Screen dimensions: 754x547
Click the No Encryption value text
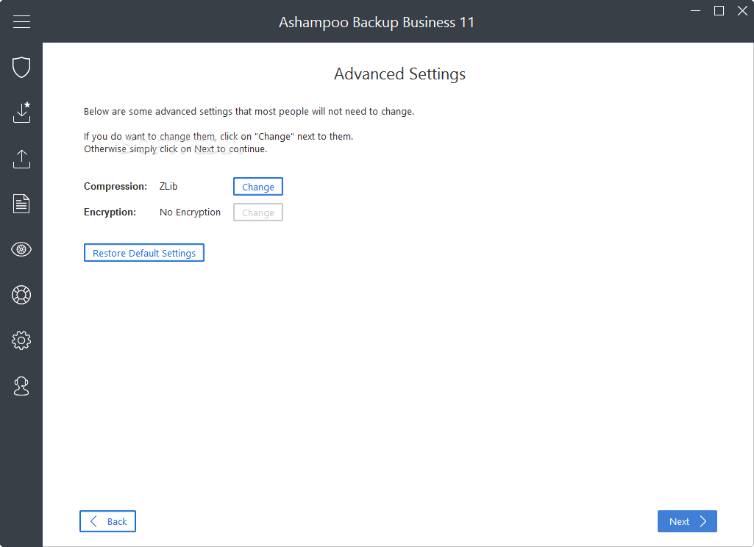(x=190, y=212)
